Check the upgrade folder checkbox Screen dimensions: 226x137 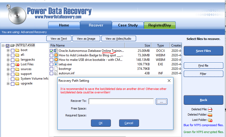pyautogui.click(x=13, y=84)
